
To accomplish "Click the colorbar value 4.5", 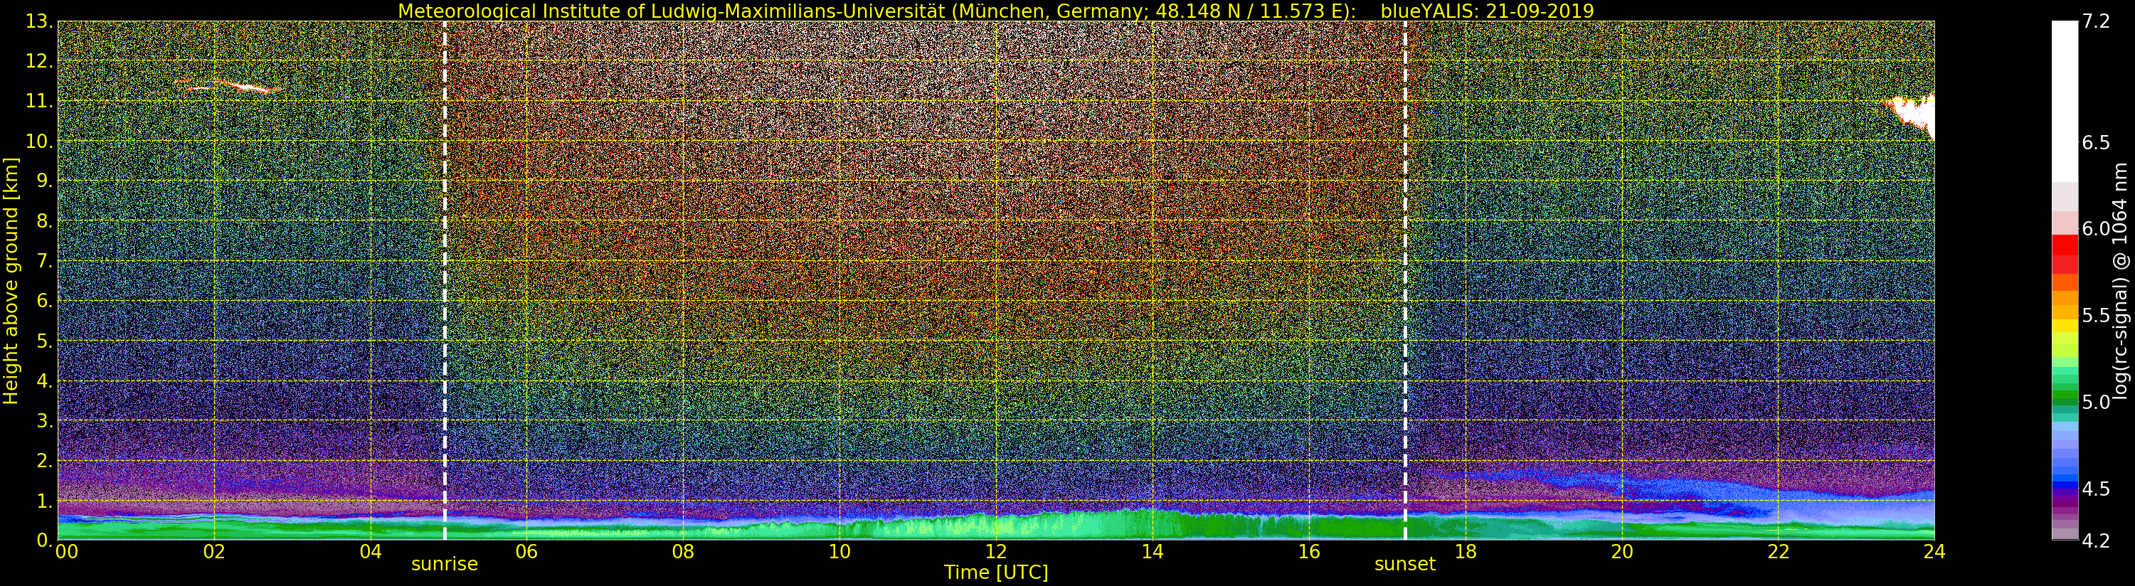I will coord(2096,488).
